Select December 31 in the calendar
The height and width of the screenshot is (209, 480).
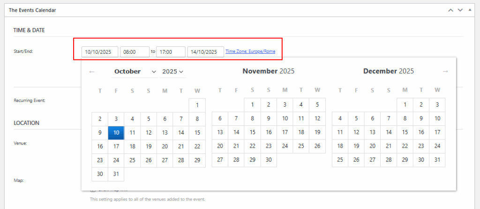click(x=437, y=160)
